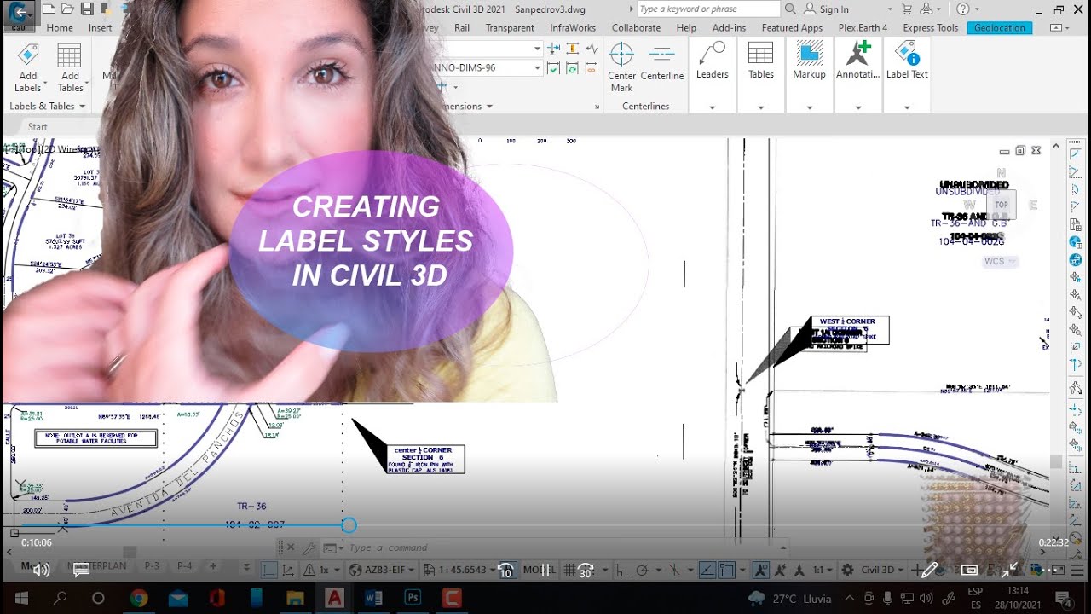Screen dimensions: 1091x614
Task: Open Photoshop from the Windows taskbar
Action: coord(413,598)
